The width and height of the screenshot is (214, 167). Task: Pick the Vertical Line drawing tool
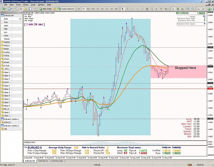coord(133,9)
